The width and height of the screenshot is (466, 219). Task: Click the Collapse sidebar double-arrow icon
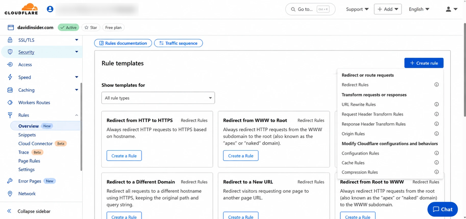coord(9,211)
